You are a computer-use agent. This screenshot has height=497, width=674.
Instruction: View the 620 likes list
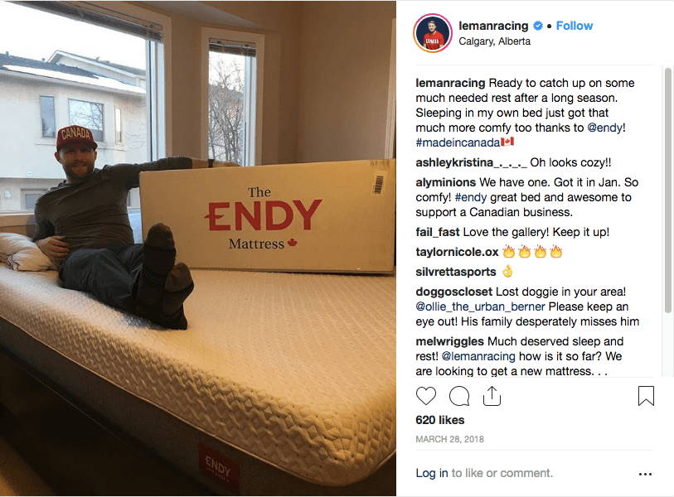tap(439, 420)
